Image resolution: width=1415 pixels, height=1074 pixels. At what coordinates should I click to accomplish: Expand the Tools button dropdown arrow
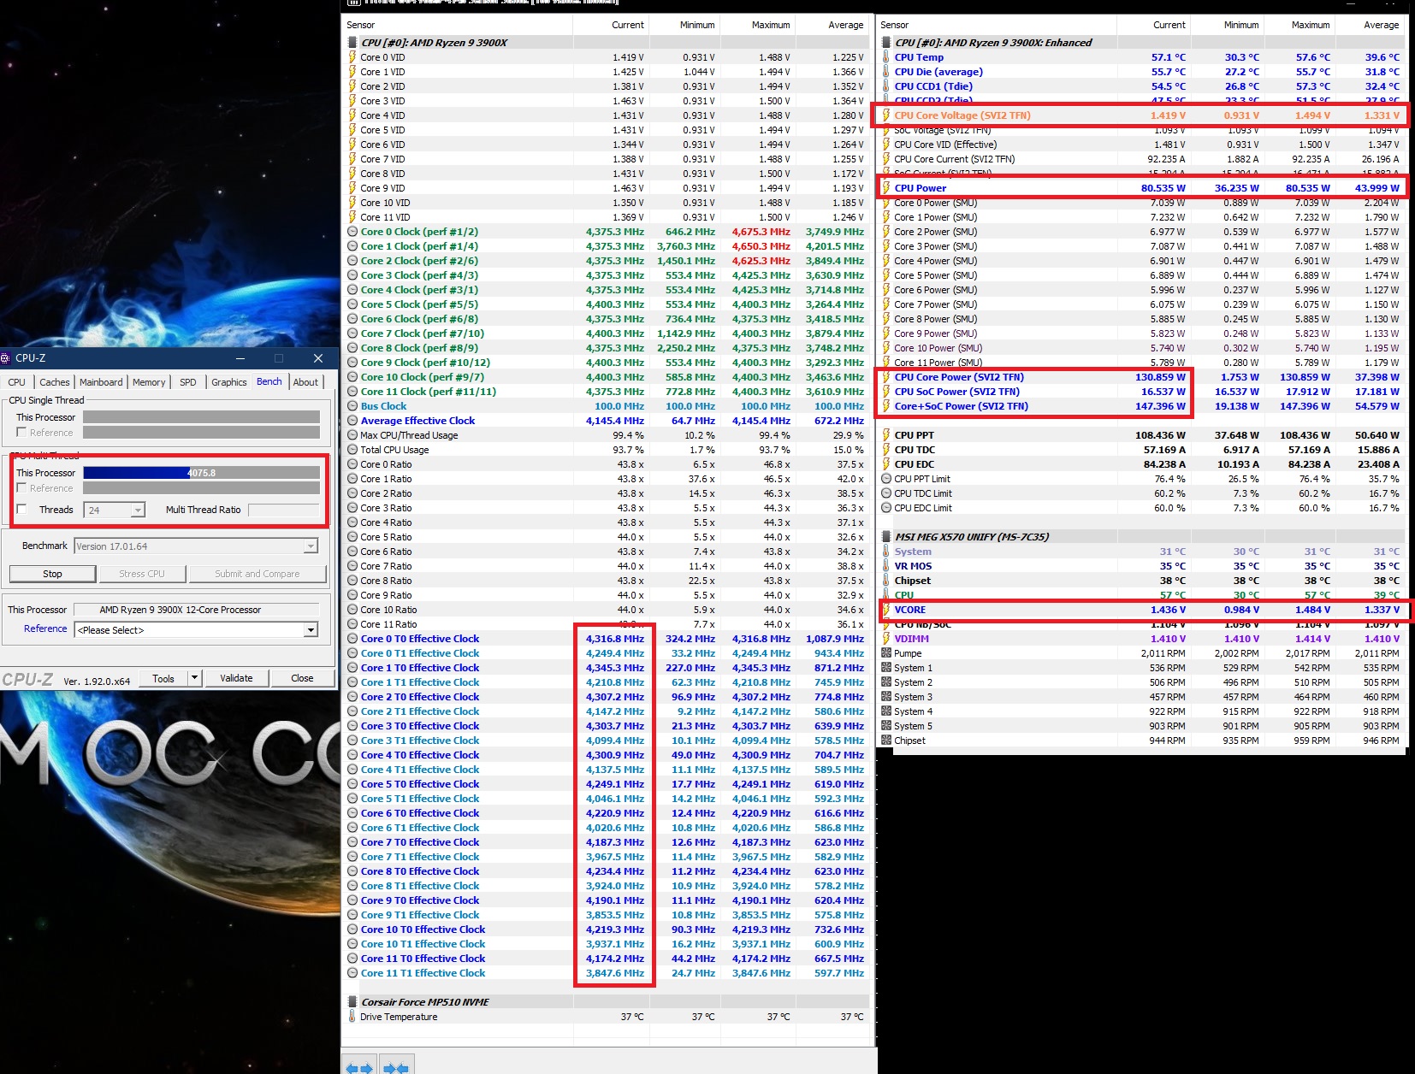point(195,678)
